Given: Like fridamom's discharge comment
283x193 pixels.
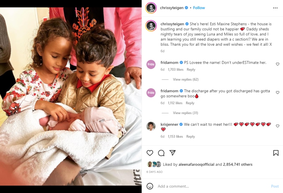Looking at the screenshot, I should point(278,92).
